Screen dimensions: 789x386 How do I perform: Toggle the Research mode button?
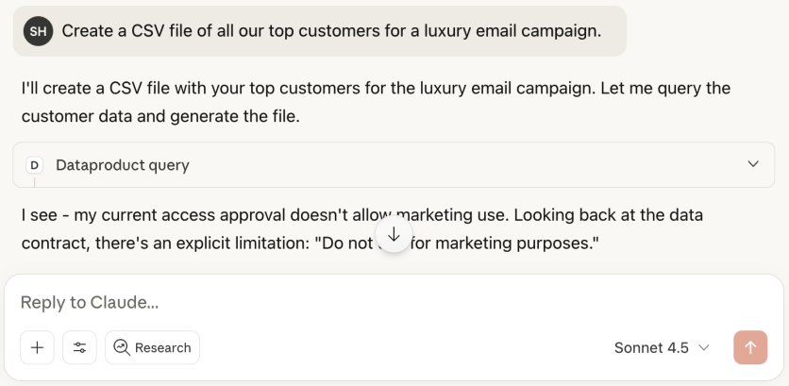point(152,347)
